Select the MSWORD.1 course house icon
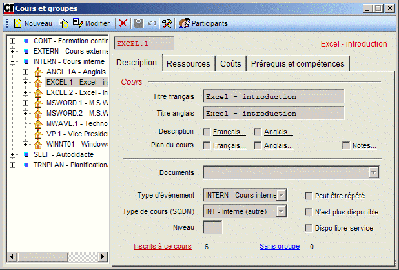Viewport: 399px width, 270px height. point(37,103)
